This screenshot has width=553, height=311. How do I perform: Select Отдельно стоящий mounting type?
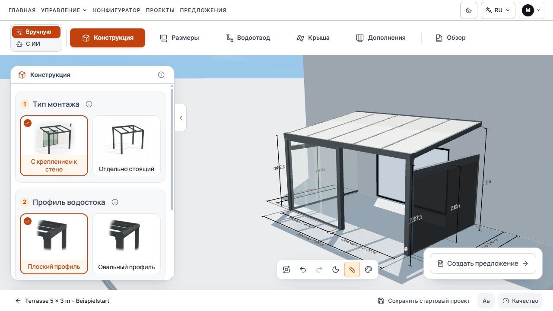point(127,146)
